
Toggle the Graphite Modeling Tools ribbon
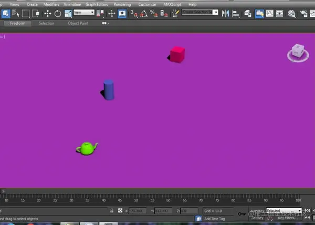pos(259,14)
